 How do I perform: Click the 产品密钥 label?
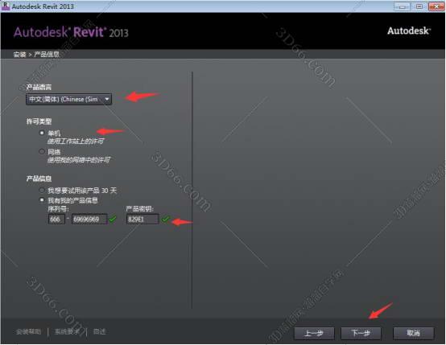click(x=139, y=209)
